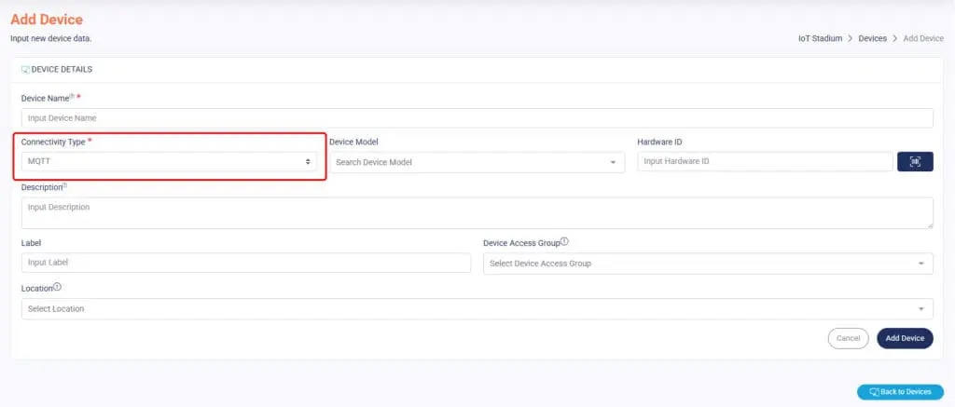Go to IoT Stadium breadcrumb link

tap(820, 38)
